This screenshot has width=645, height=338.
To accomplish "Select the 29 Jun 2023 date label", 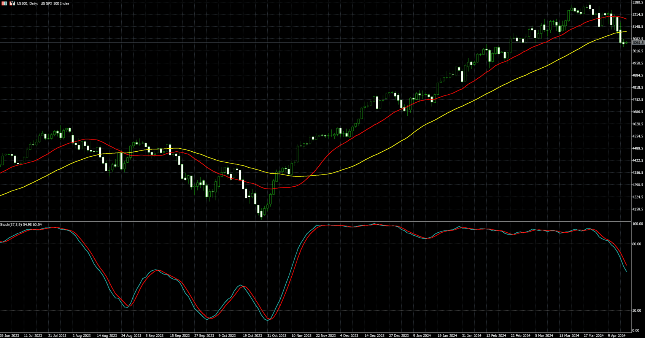I will pos(10,335).
